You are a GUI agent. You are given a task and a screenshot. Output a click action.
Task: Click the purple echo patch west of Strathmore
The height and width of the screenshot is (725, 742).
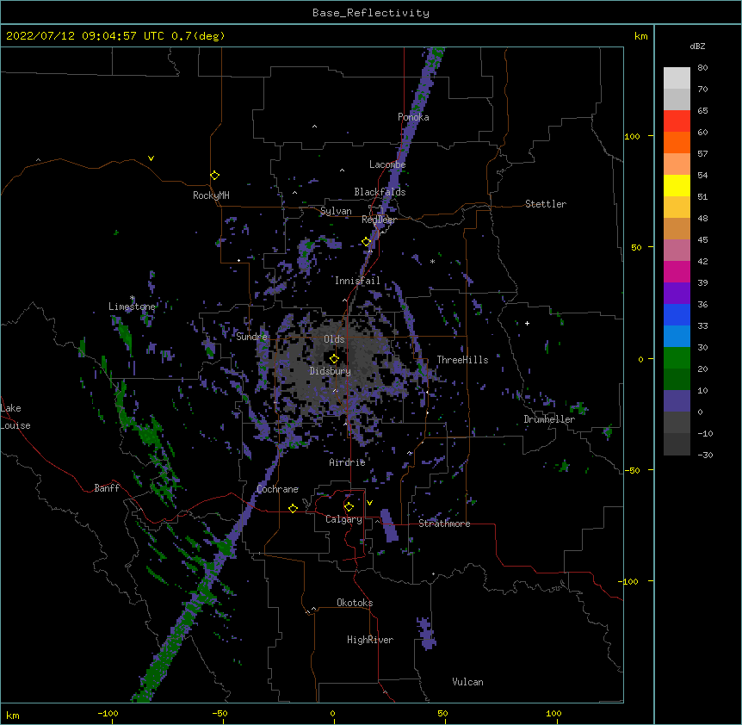pyautogui.click(x=389, y=525)
